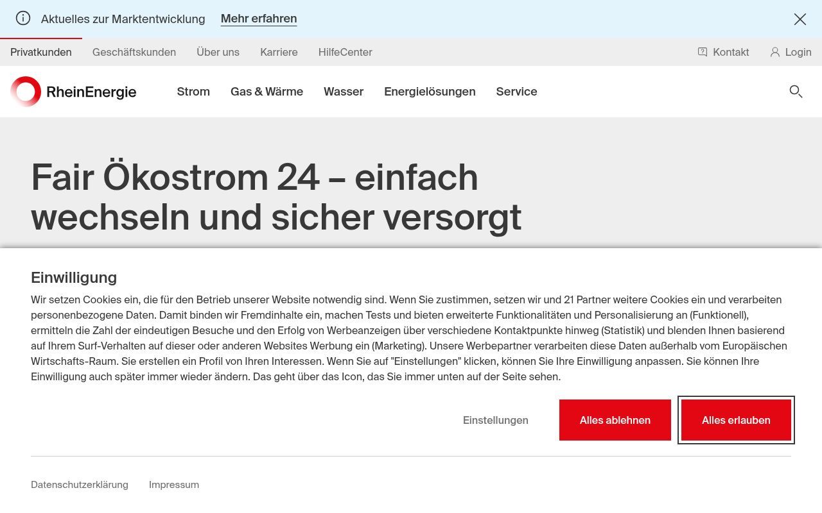The height and width of the screenshot is (513, 822).
Task: Click the Einwilligung heading
Action: coord(74,278)
